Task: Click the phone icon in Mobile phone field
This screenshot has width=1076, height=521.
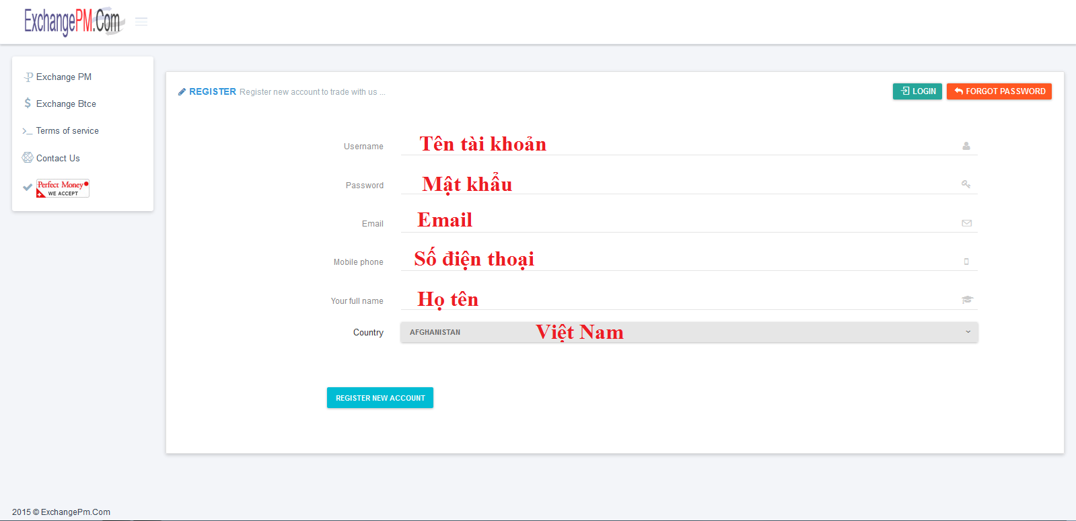Action: (966, 262)
